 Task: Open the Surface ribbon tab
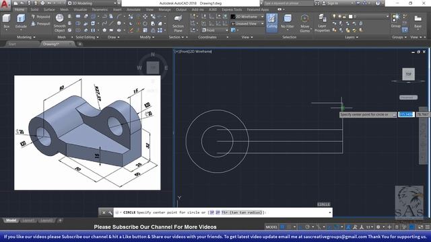click(49, 9)
